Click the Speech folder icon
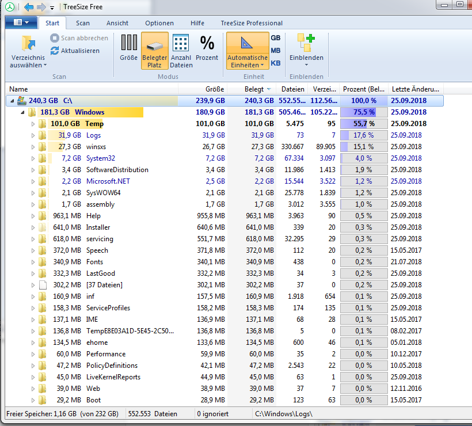Screen dimensions: 472x426 pyautogui.click(x=43, y=250)
